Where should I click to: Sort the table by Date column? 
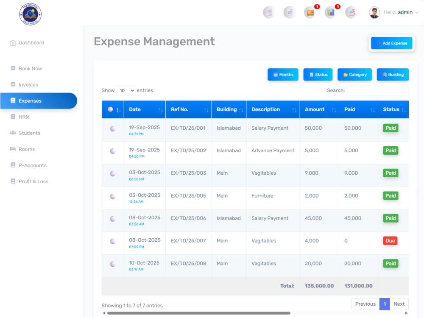pos(145,109)
